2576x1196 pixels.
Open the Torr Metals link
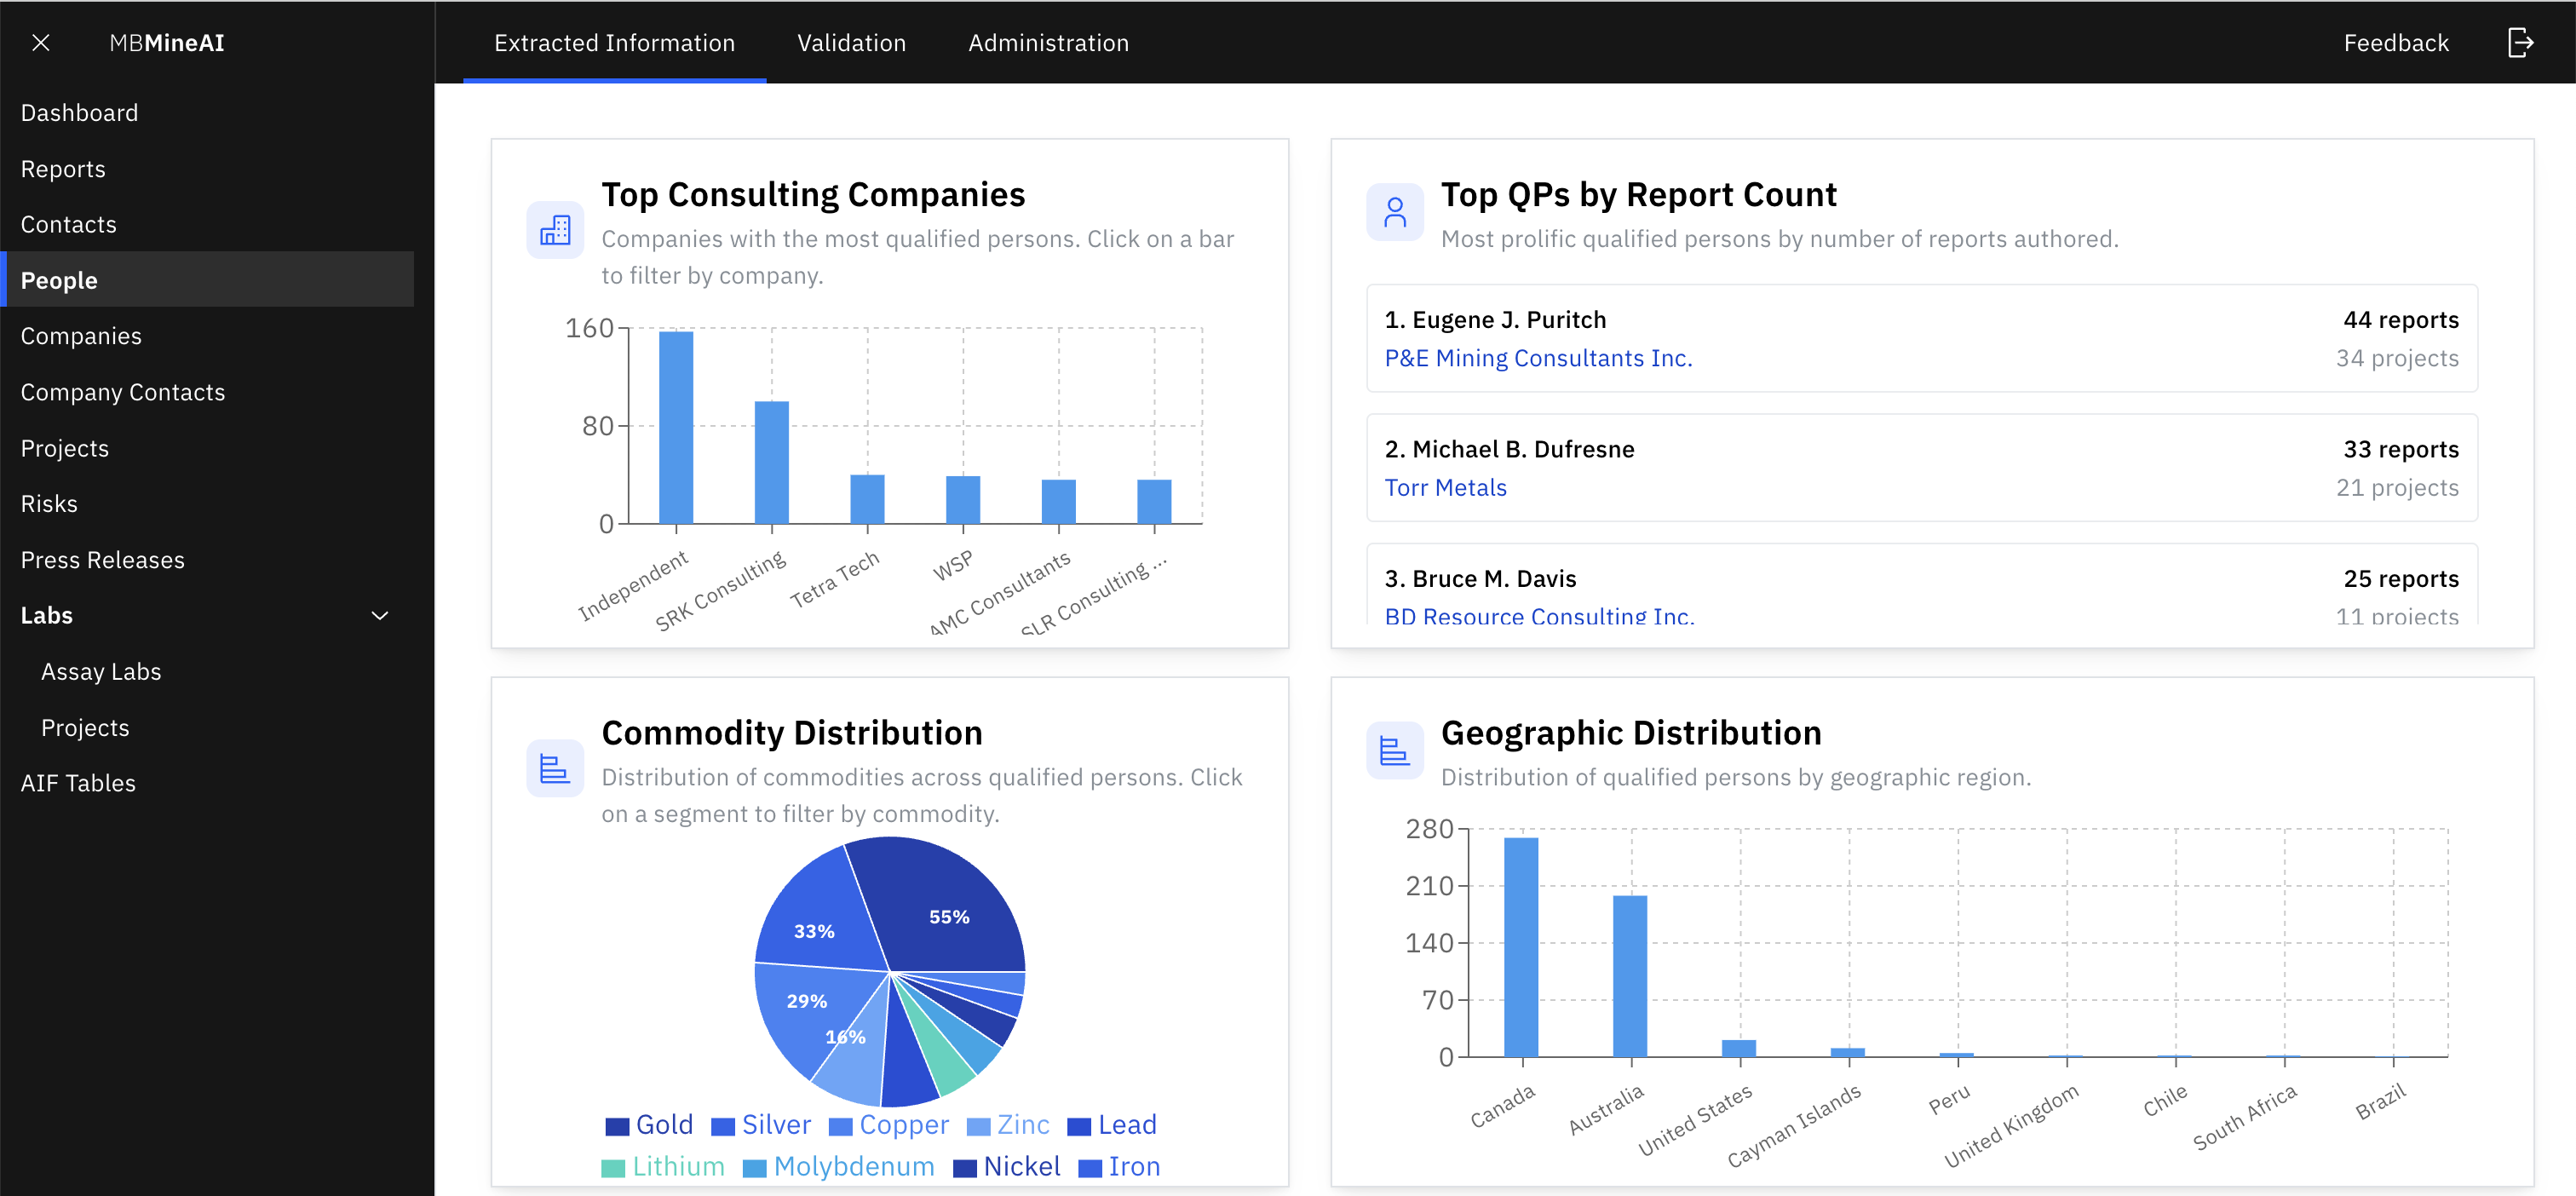coord(1446,487)
